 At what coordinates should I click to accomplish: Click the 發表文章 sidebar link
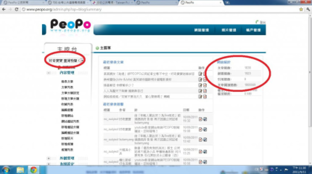67,82
